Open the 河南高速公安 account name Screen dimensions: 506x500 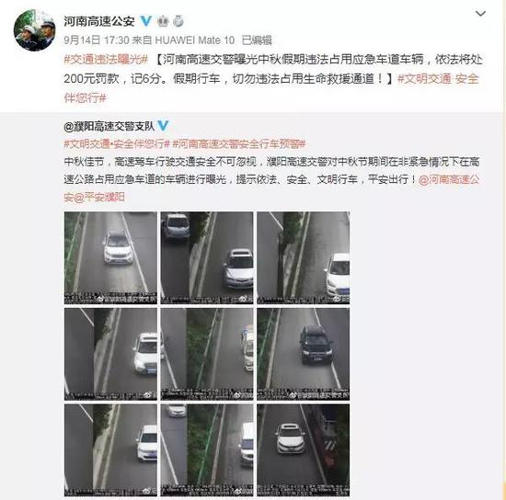(x=99, y=21)
